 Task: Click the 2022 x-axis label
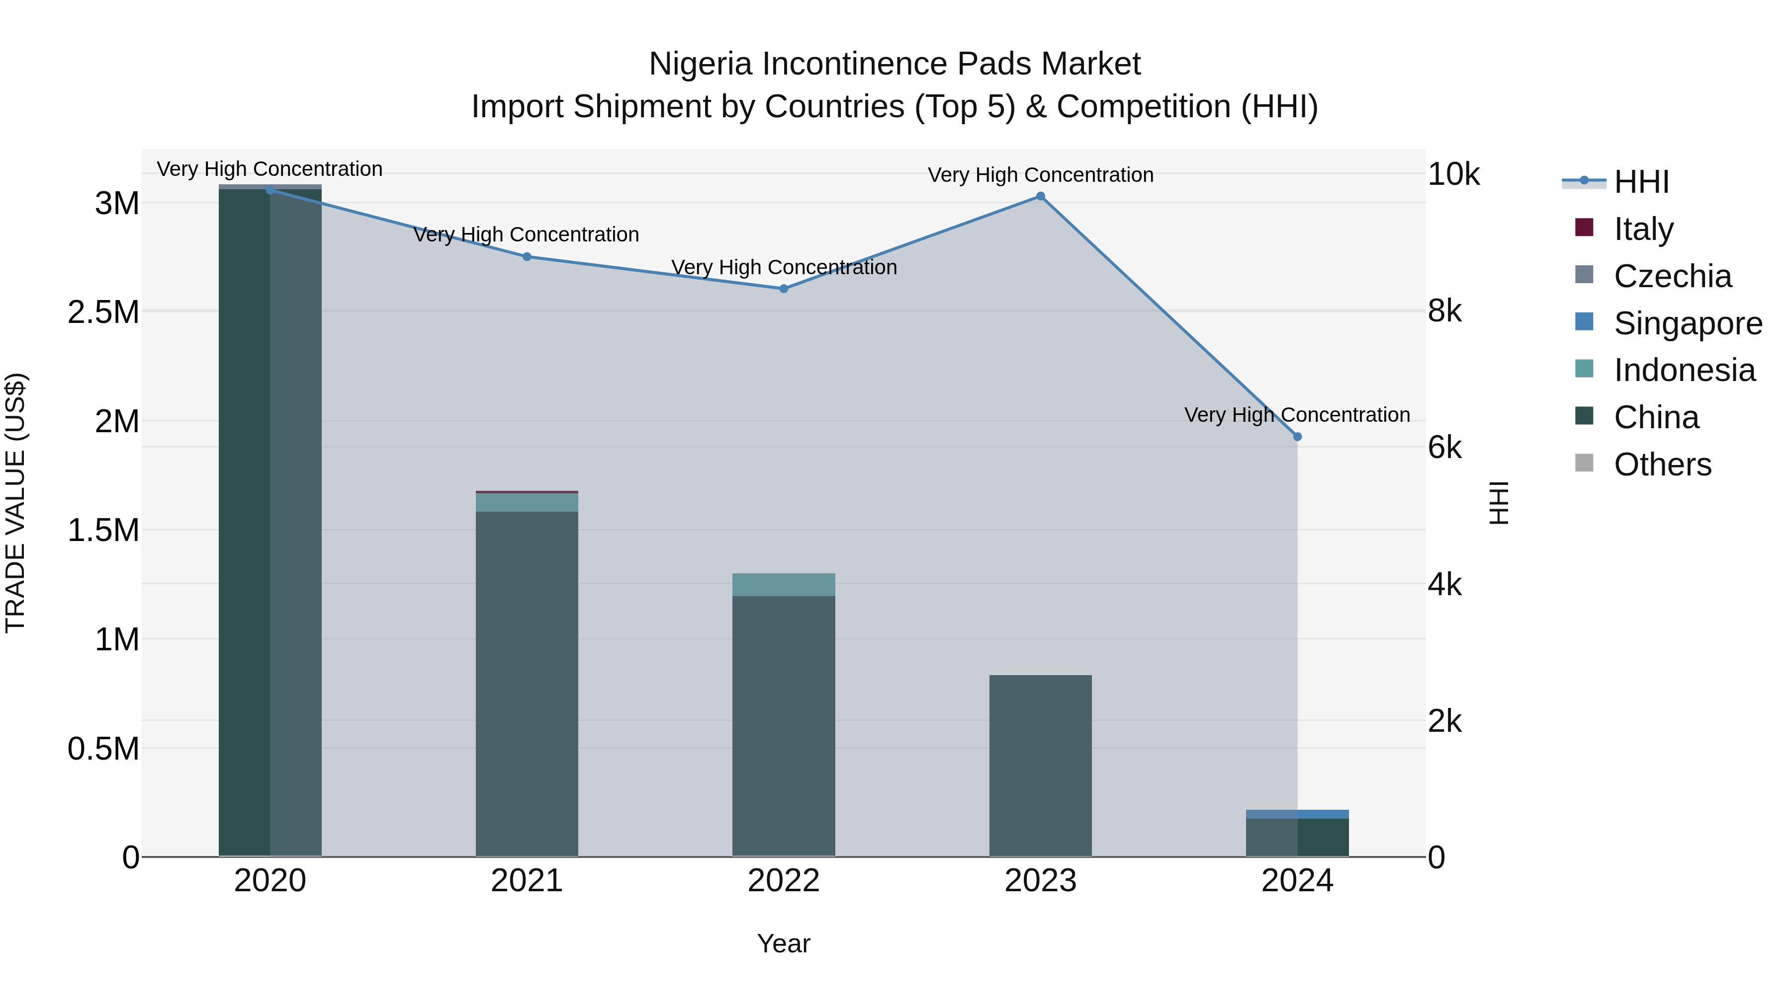pyautogui.click(x=784, y=881)
